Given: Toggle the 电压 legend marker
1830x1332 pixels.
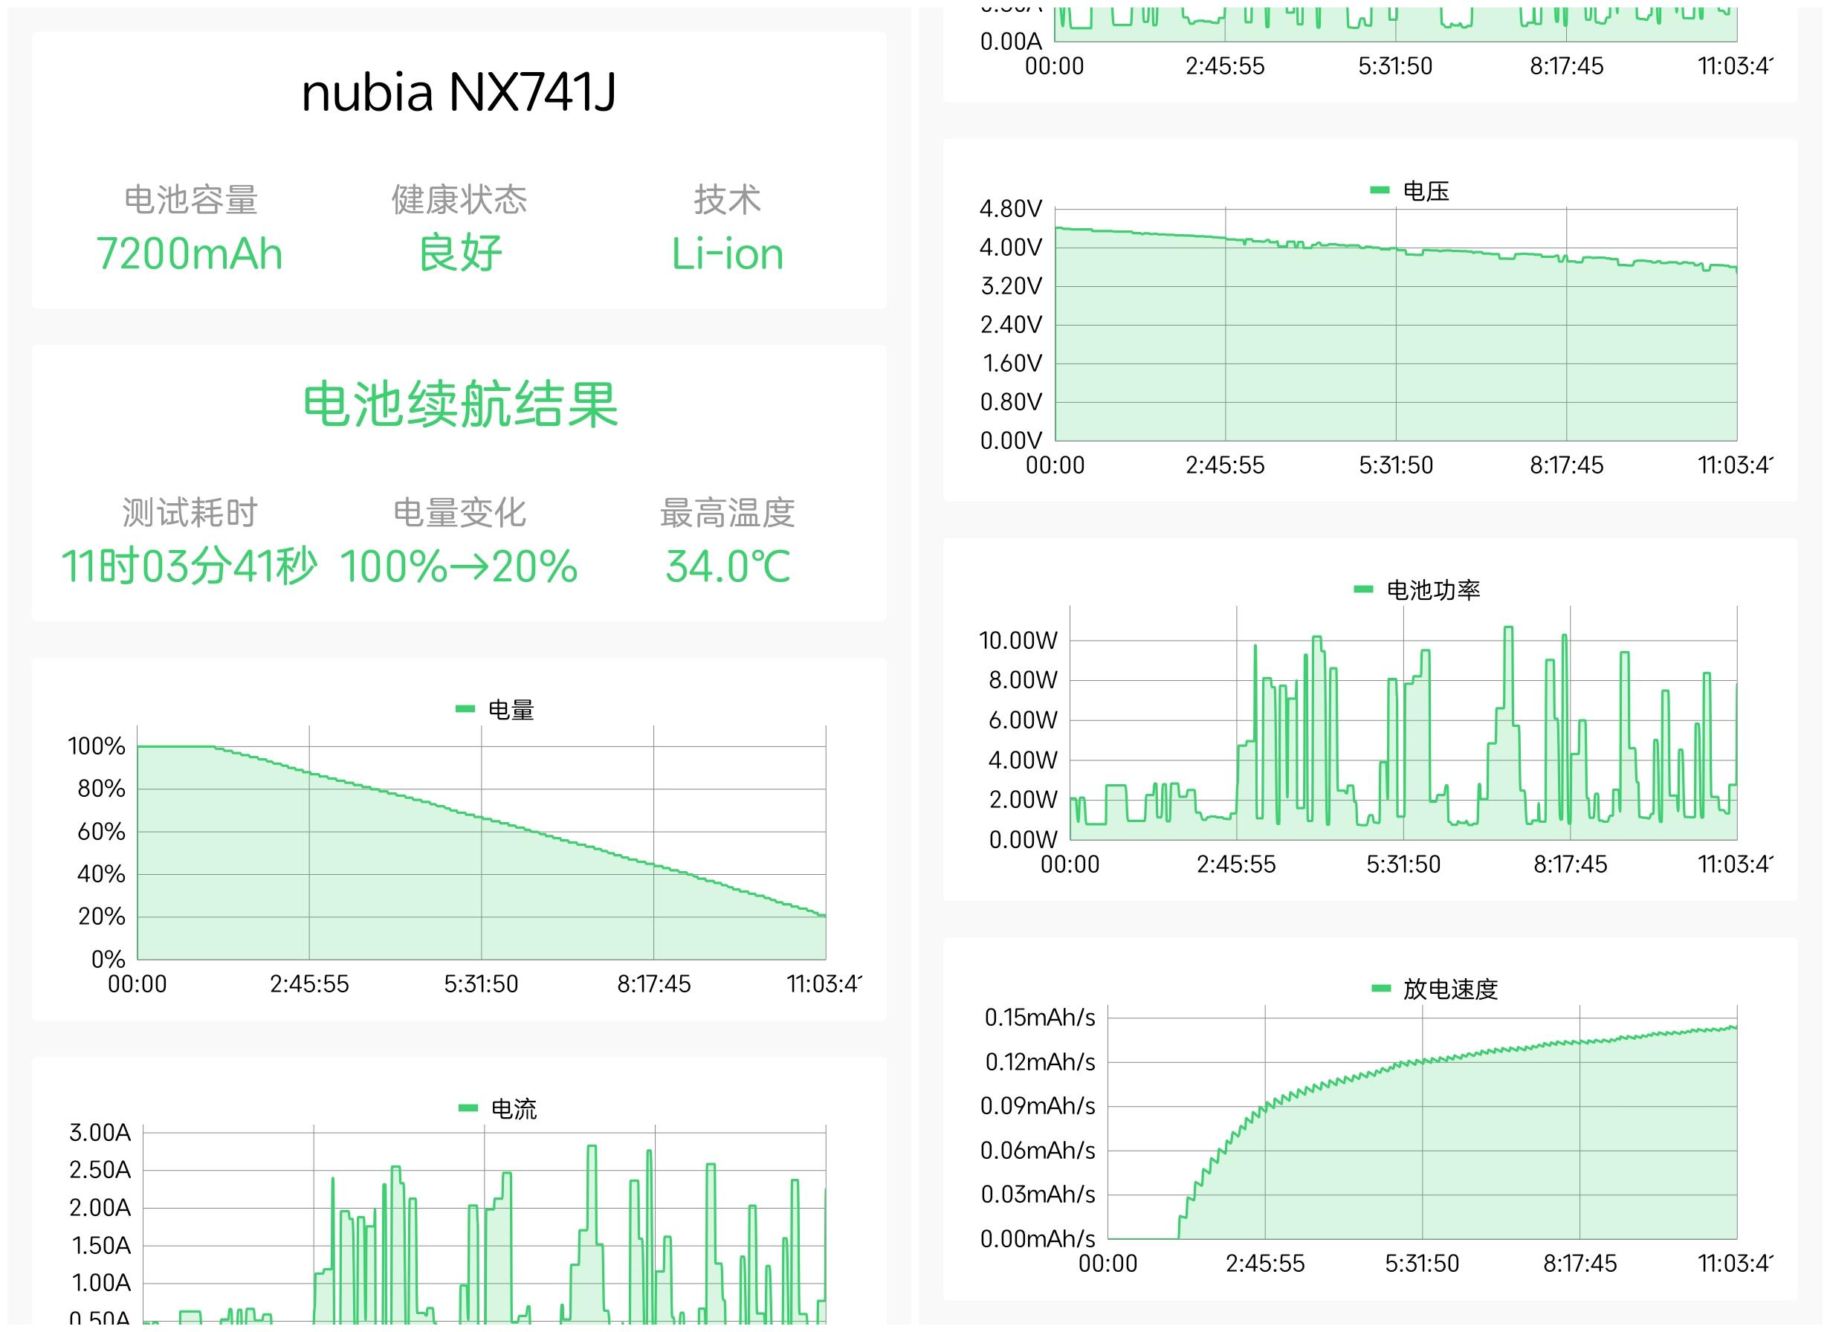Looking at the screenshot, I should pyautogui.click(x=1379, y=190).
